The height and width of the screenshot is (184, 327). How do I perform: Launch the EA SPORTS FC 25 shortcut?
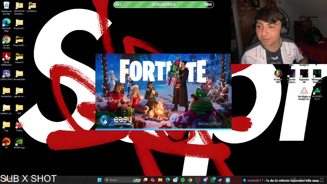click(317, 94)
